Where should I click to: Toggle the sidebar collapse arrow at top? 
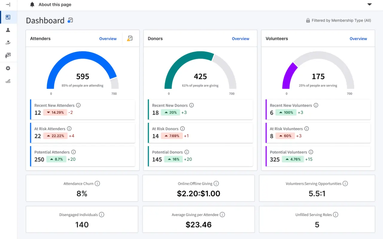pos(7,4)
